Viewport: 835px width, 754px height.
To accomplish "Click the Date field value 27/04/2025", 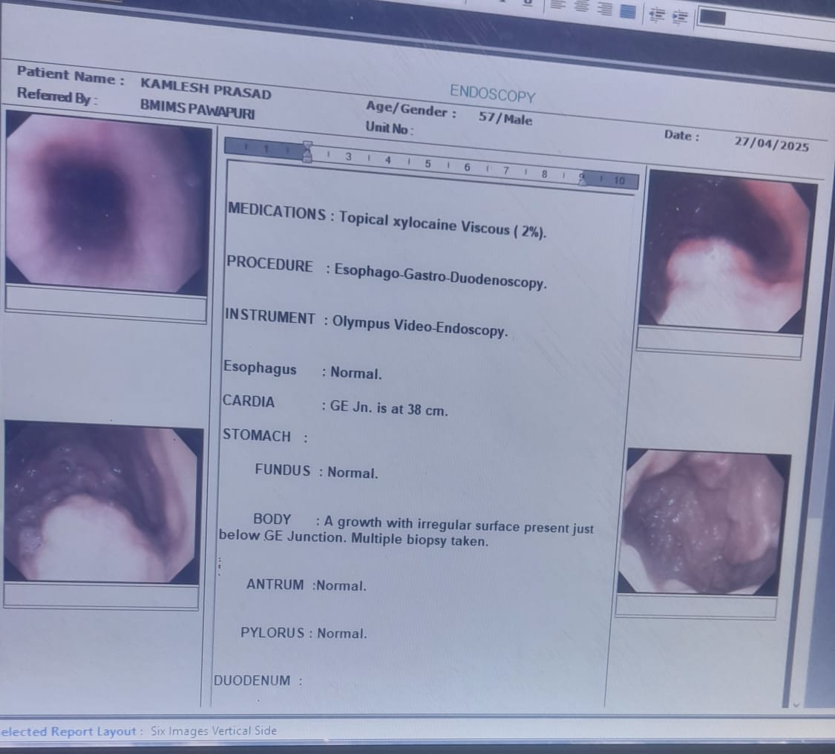I will click(771, 144).
